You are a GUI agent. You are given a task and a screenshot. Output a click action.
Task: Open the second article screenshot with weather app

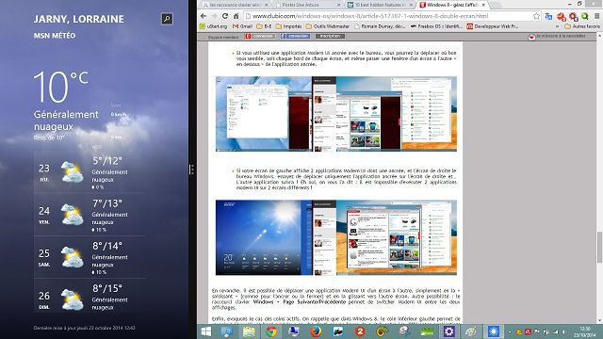(336, 237)
